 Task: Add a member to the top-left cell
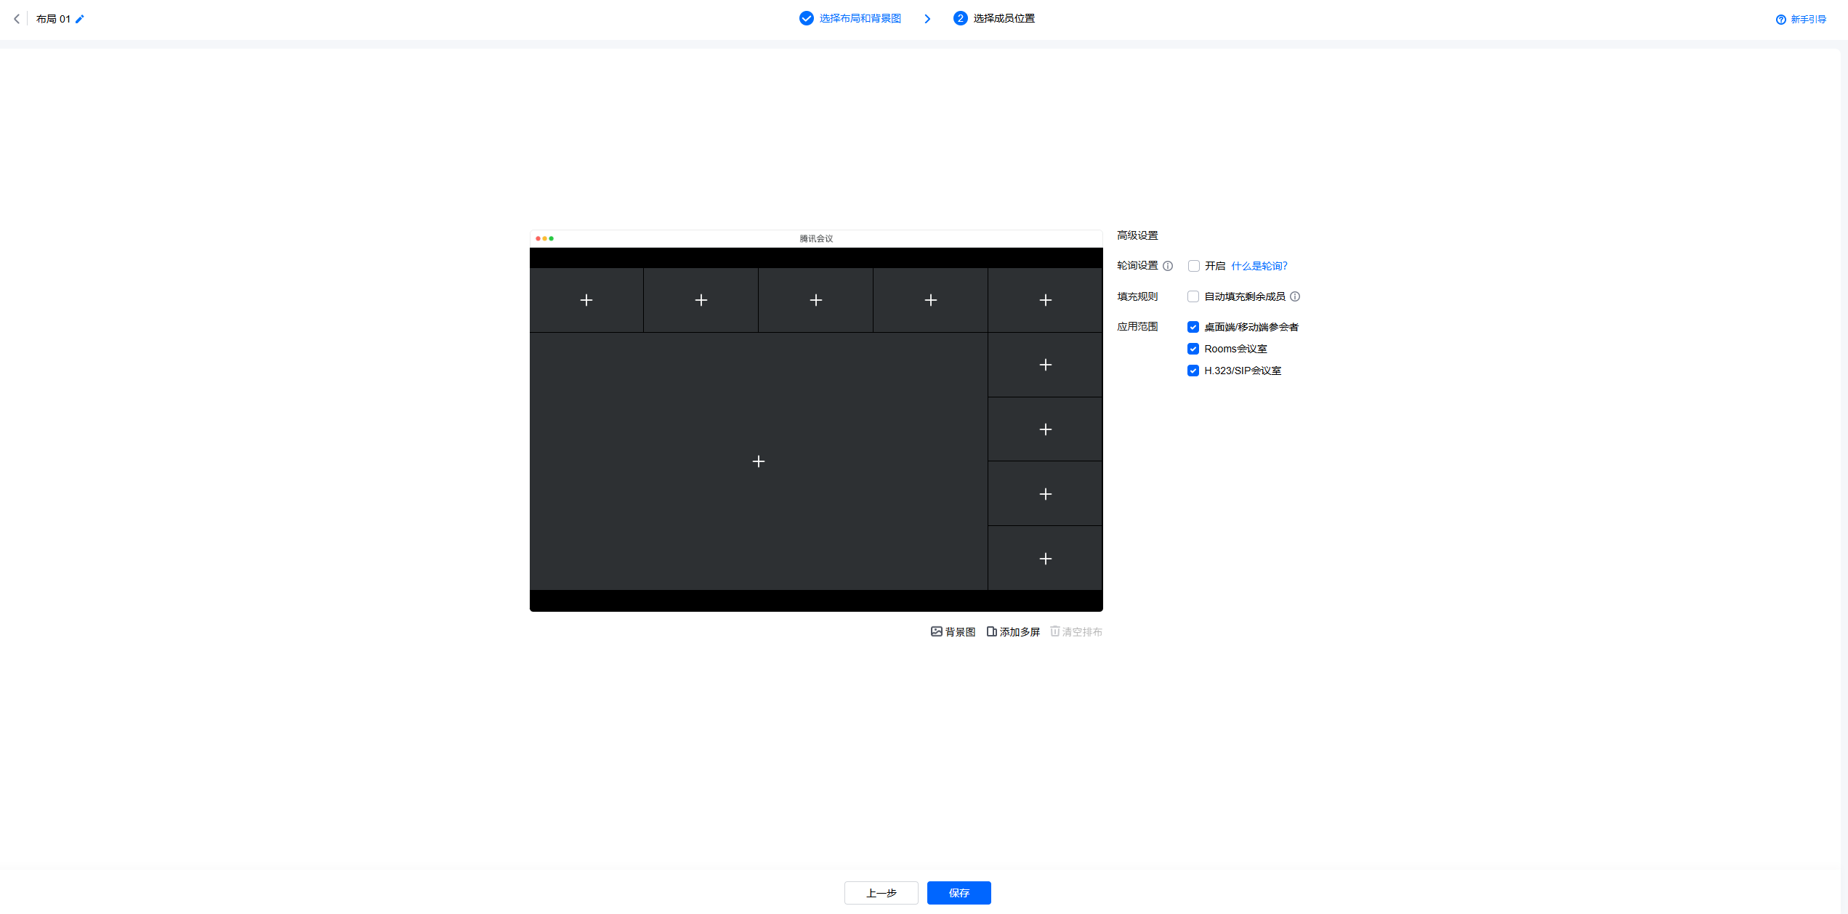(x=586, y=300)
